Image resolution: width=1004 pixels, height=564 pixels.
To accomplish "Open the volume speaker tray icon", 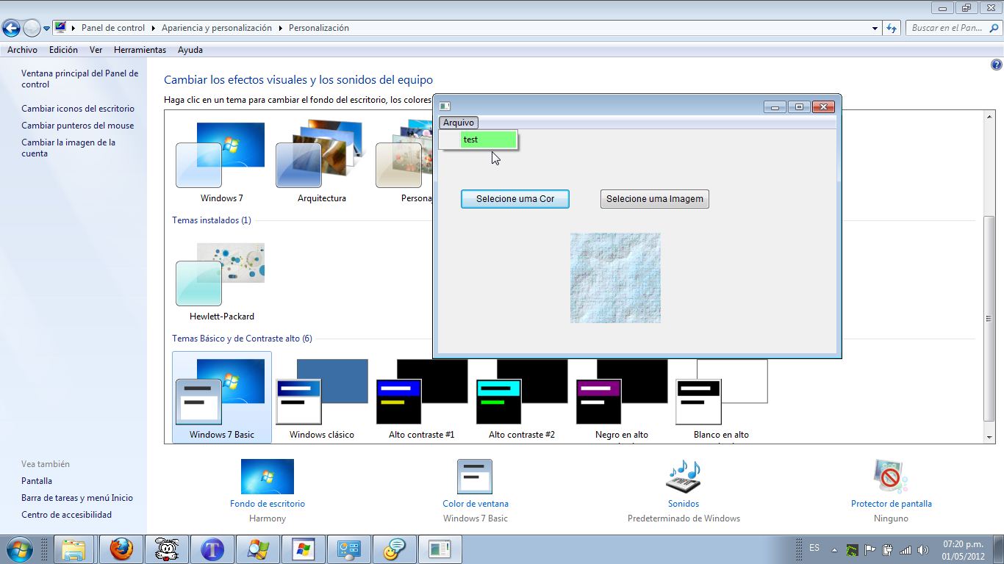I will click(923, 549).
